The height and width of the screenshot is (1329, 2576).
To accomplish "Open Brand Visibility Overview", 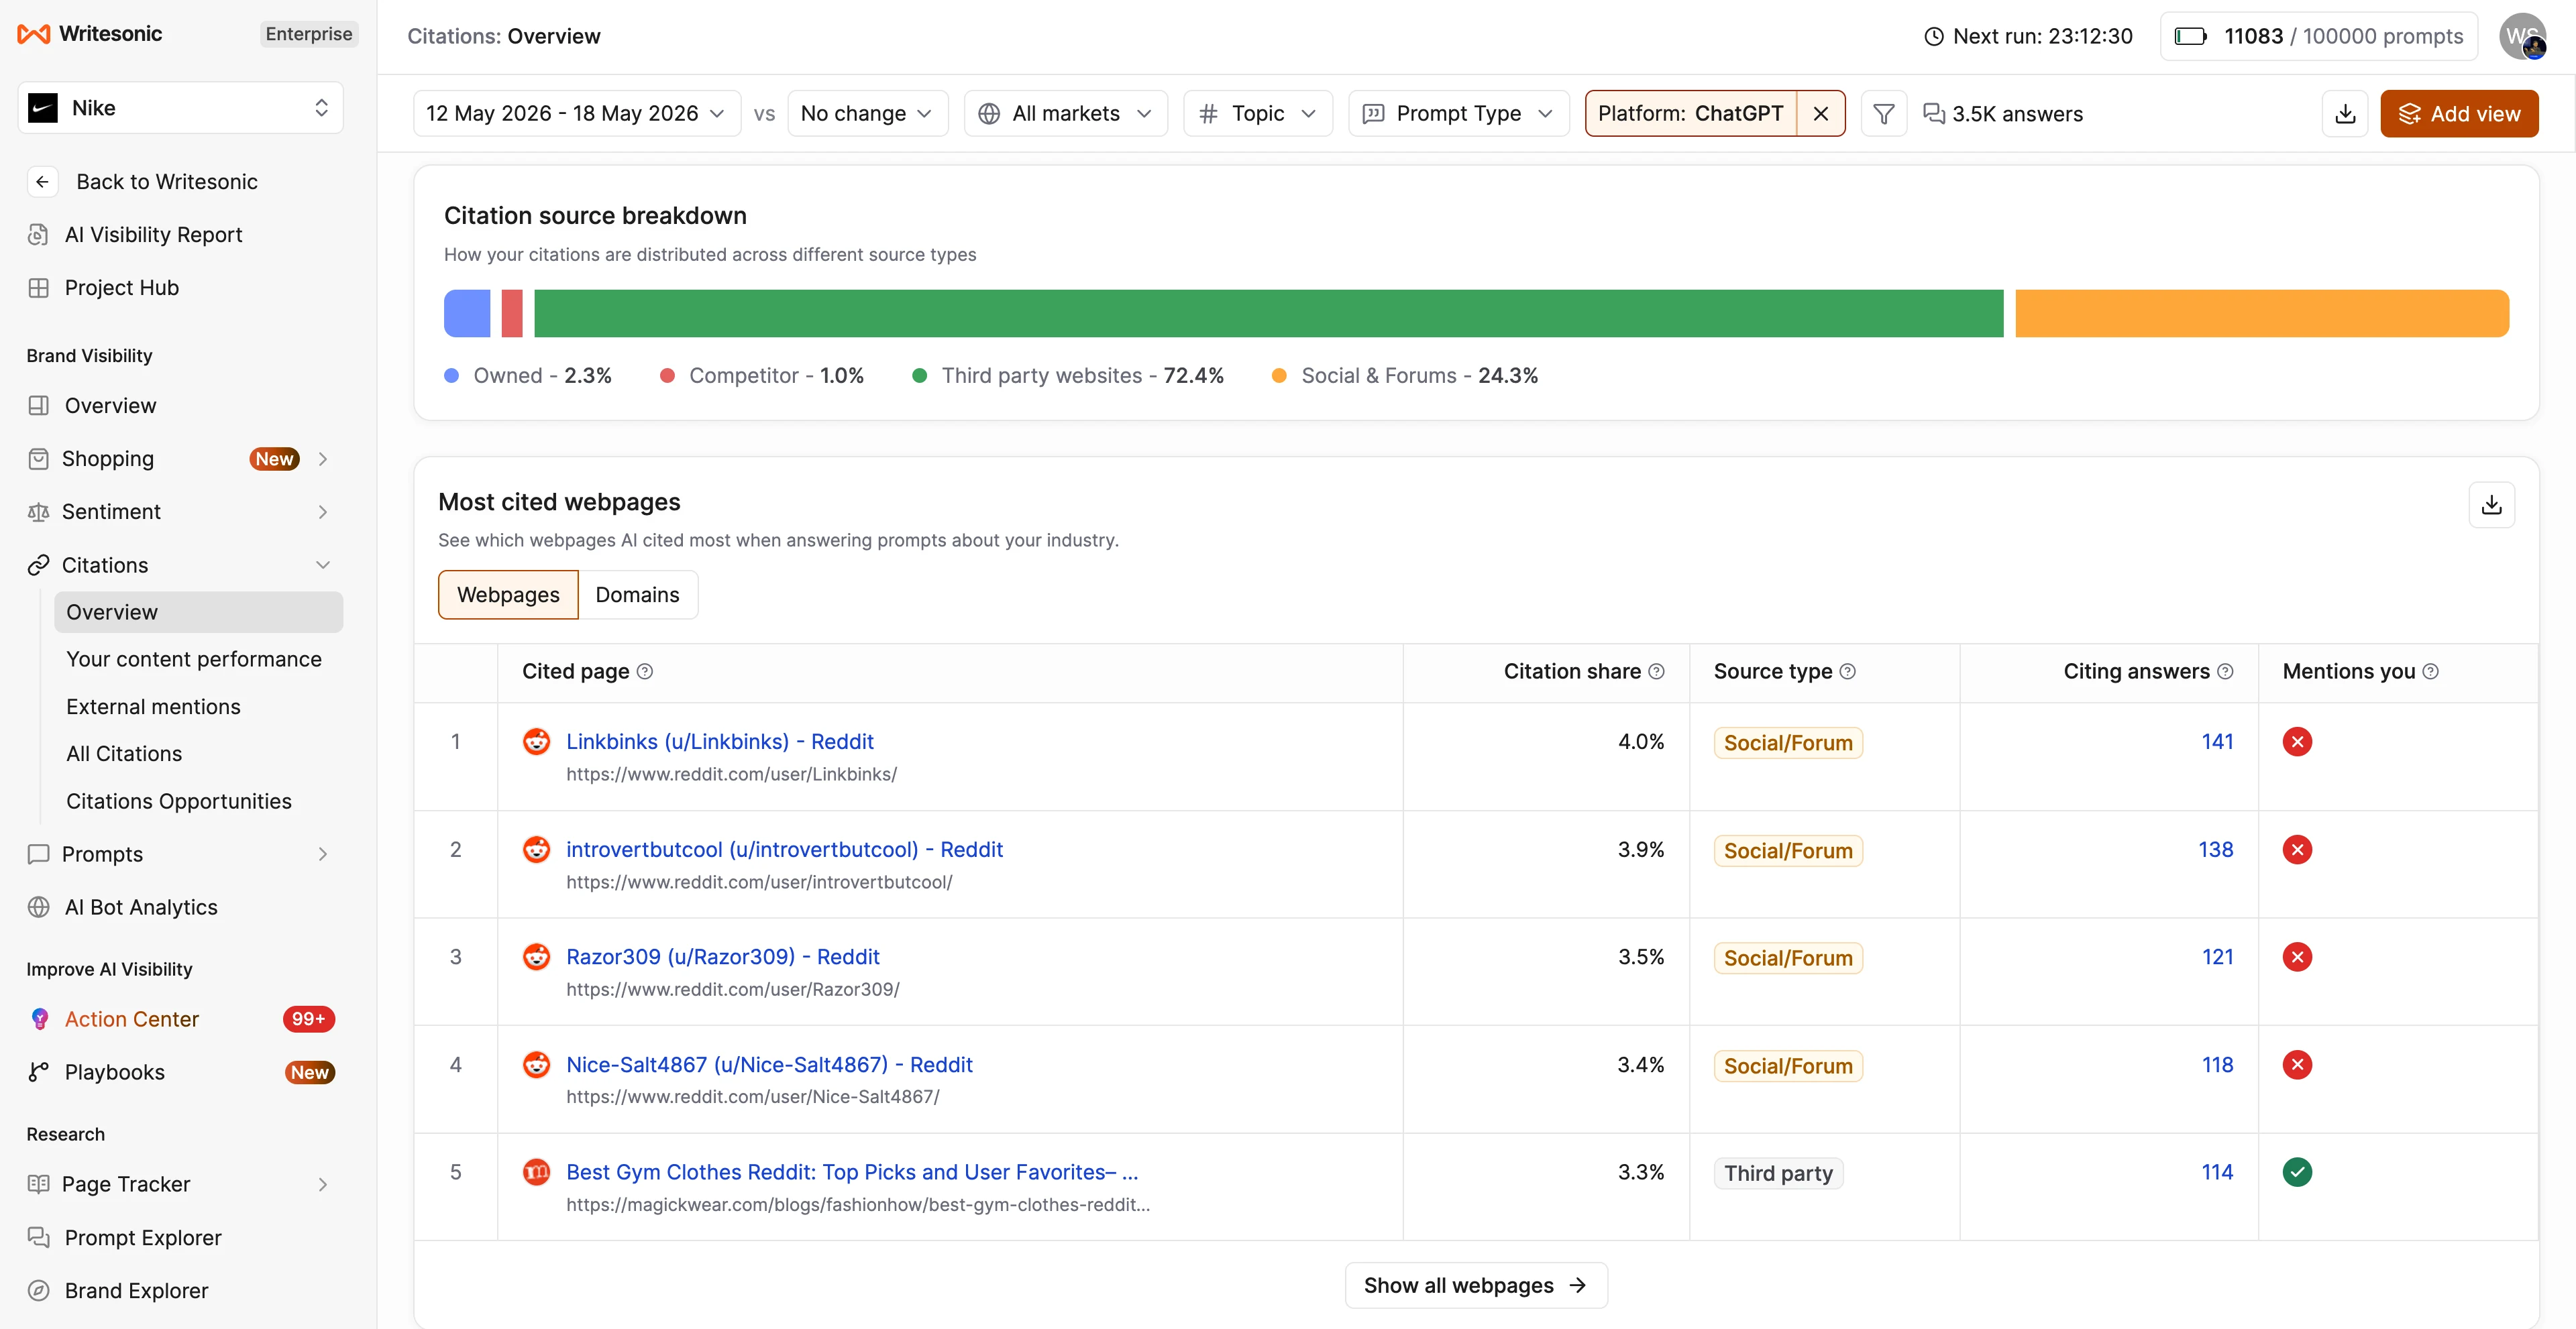I will (x=110, y=406).
